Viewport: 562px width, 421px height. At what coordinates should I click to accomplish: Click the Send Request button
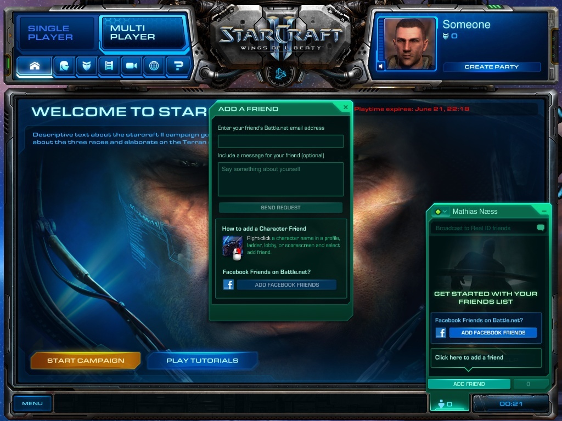point(280,208)
